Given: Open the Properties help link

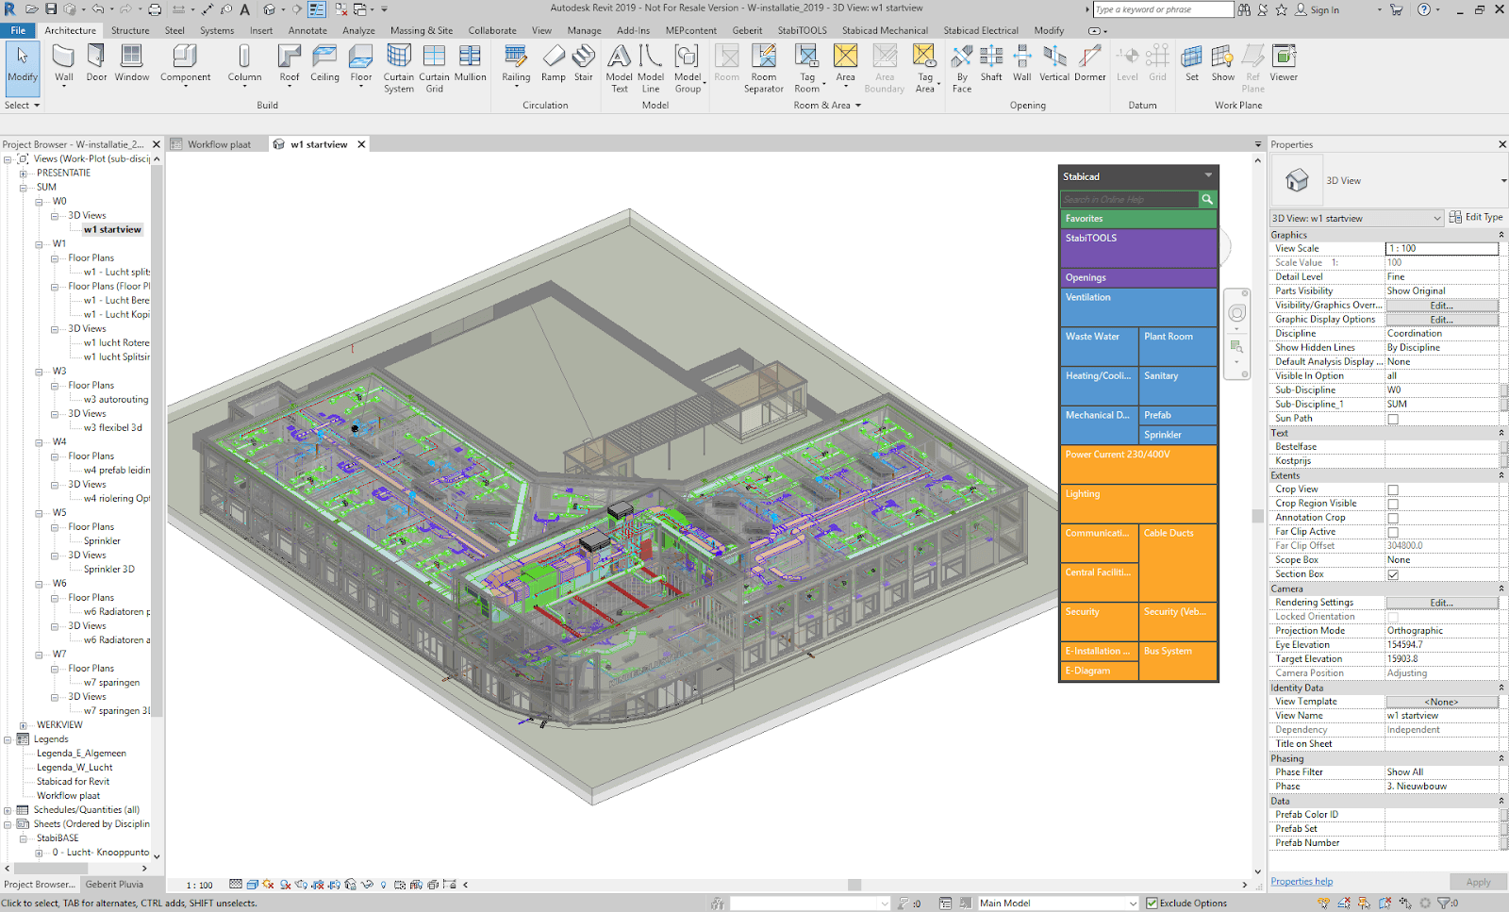Looking at the screenshot, I should pyautogui.click(x=1302, y=880).
